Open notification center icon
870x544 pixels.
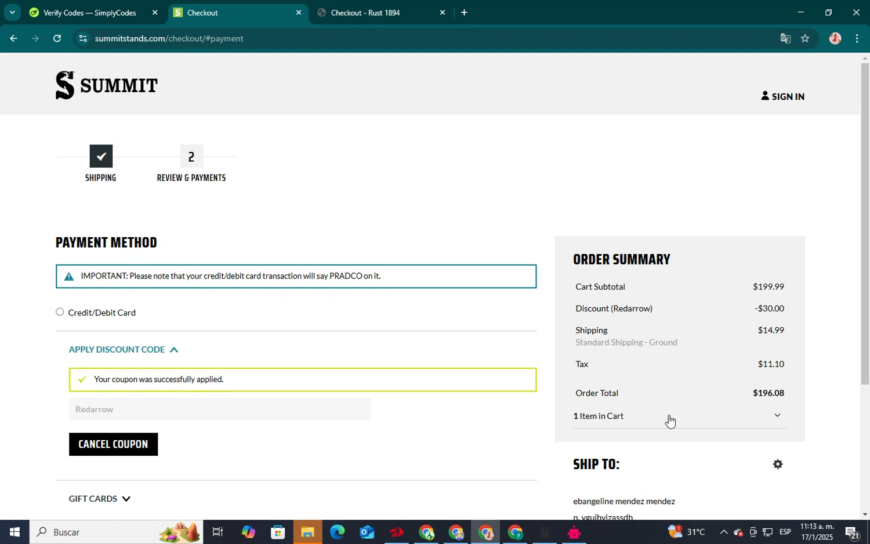coord(853,532)
